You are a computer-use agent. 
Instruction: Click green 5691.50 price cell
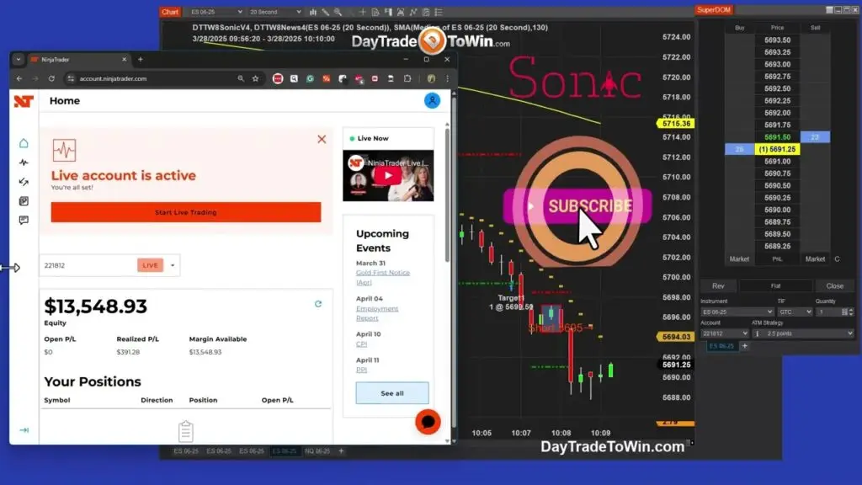(x=777, y=137)
